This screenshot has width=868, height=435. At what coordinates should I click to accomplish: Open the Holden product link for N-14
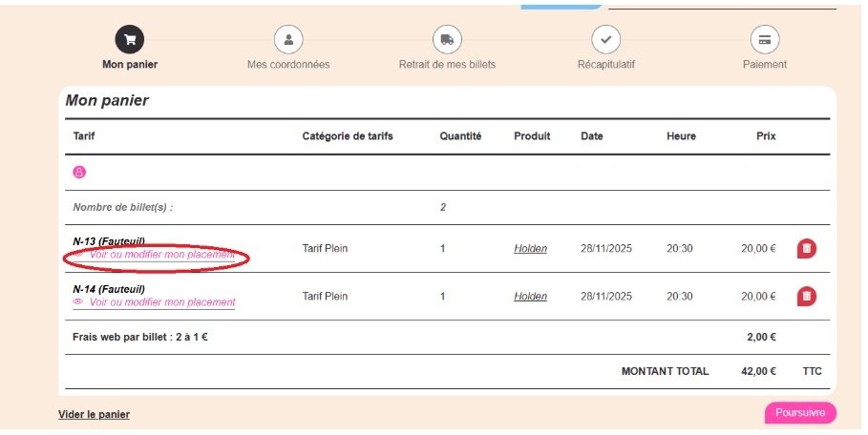pos(530,297)
